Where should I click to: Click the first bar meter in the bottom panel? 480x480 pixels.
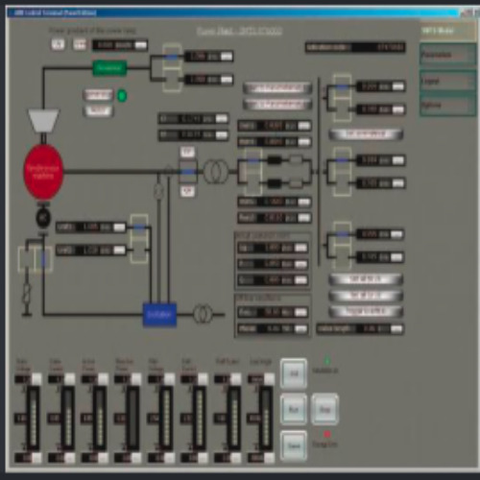(33, 418)
